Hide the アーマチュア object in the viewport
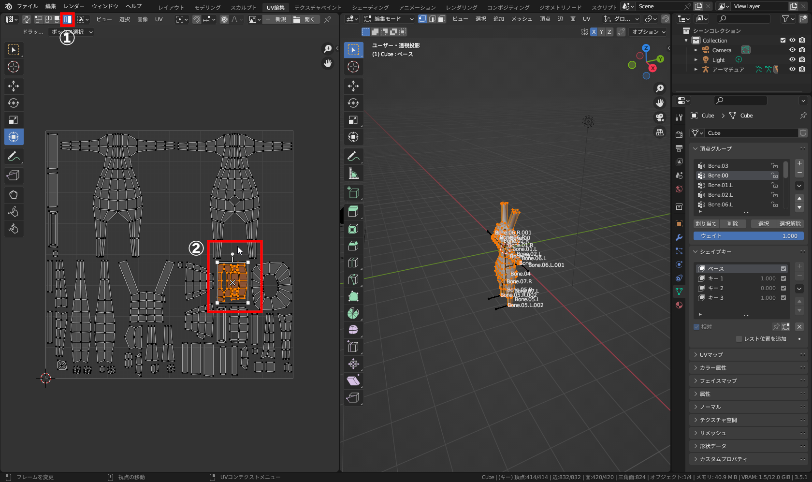This screenshot has width=812, height=482. [792, 70]
